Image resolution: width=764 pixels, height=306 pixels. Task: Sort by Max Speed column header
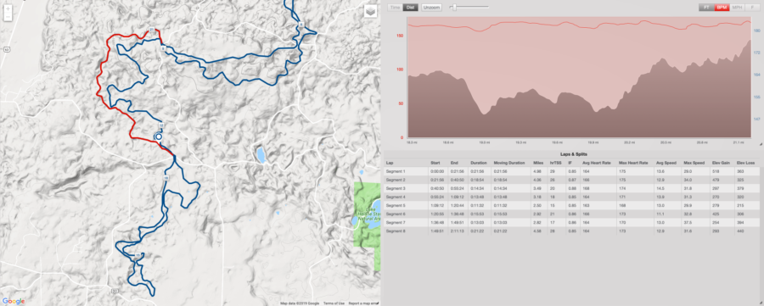[x=694, y=163]
